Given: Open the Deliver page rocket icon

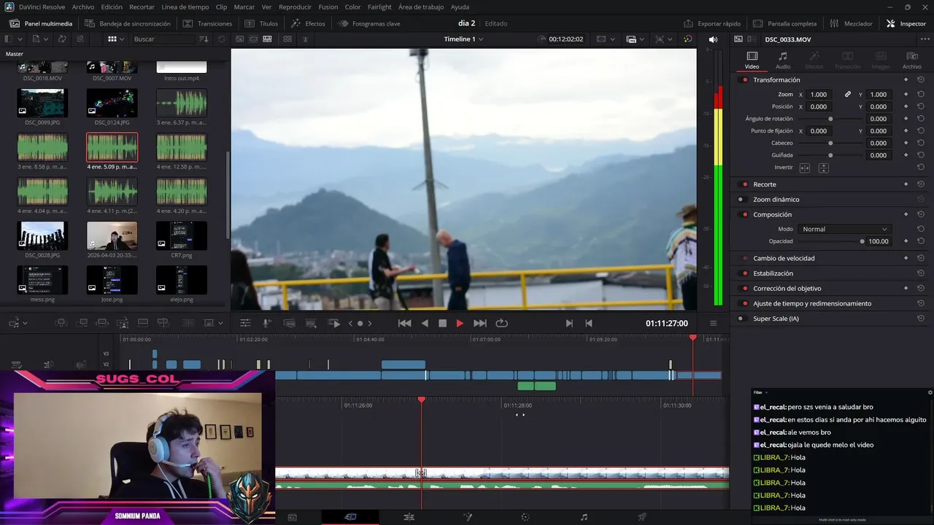Looking at the screenshot, I should click(642, 517).
